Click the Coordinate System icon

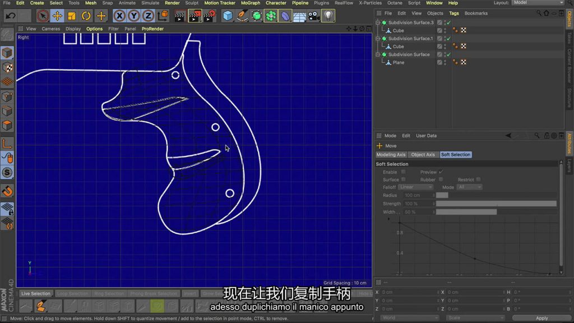point(163,16)
